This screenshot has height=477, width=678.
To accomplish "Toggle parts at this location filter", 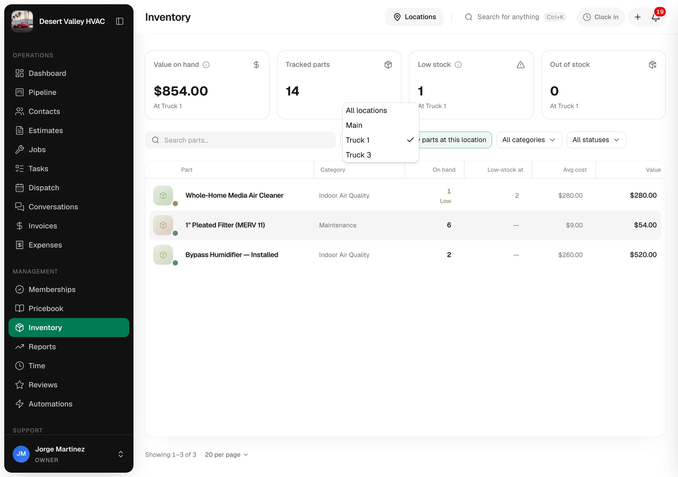I will pyautogui.click(x=455, y=140).
